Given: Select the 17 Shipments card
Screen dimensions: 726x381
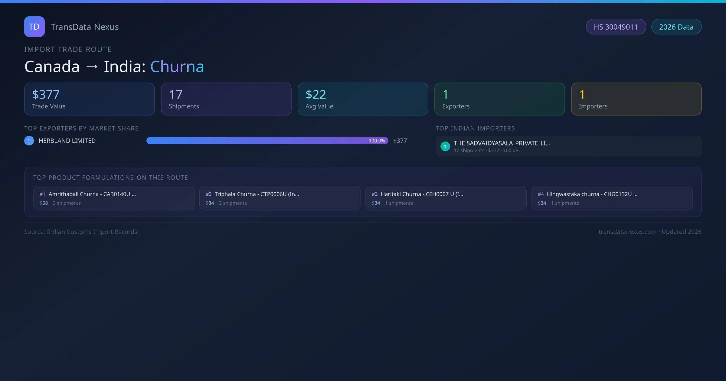Looking at the screenshot, I should coord(226,99).
